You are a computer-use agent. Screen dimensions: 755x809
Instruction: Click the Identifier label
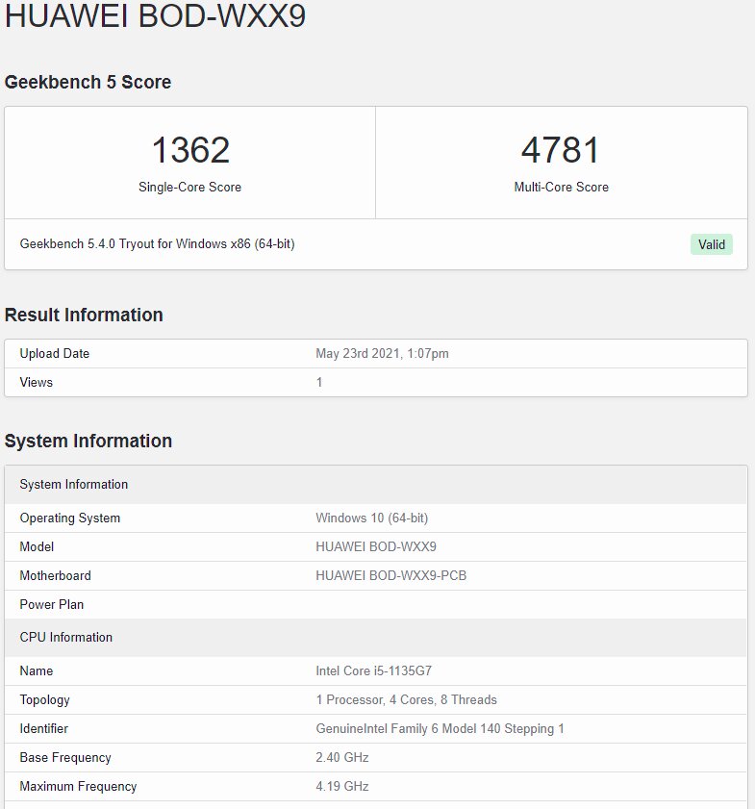click(x=44, y=728)
